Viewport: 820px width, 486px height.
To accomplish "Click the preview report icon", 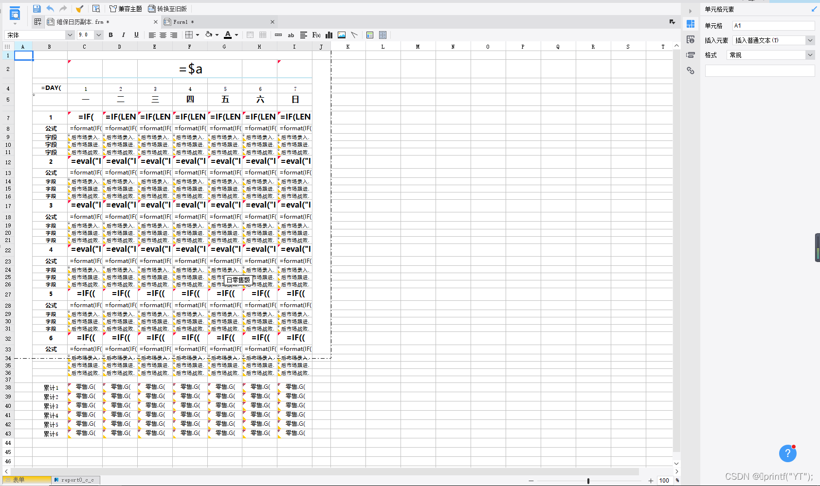I will tap(15, 14).
